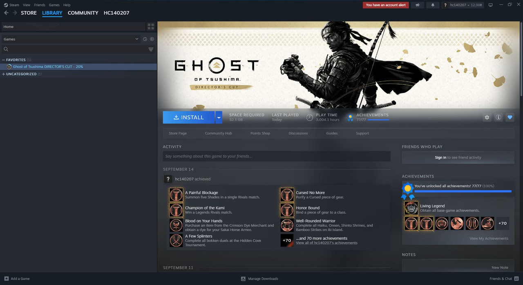Open game settings gear icon
The height and width of the screenshot is (285, 523).
pos(487,117)
